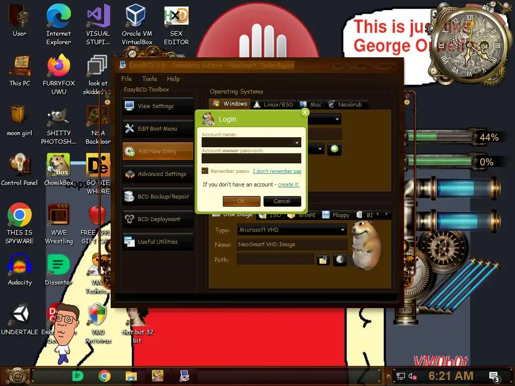
Task: Click the Path input field
Action: pyautogui.click(x=275, y=260)
